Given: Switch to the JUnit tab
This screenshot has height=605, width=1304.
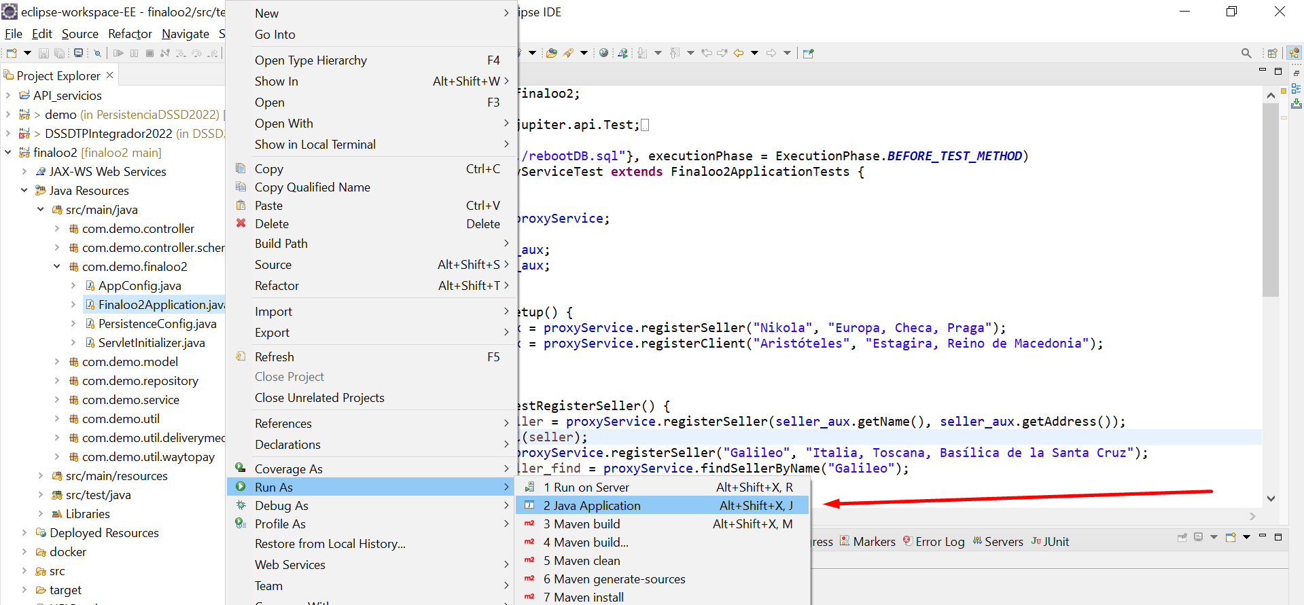Looking at the screenshot, I should (1050, 542).
